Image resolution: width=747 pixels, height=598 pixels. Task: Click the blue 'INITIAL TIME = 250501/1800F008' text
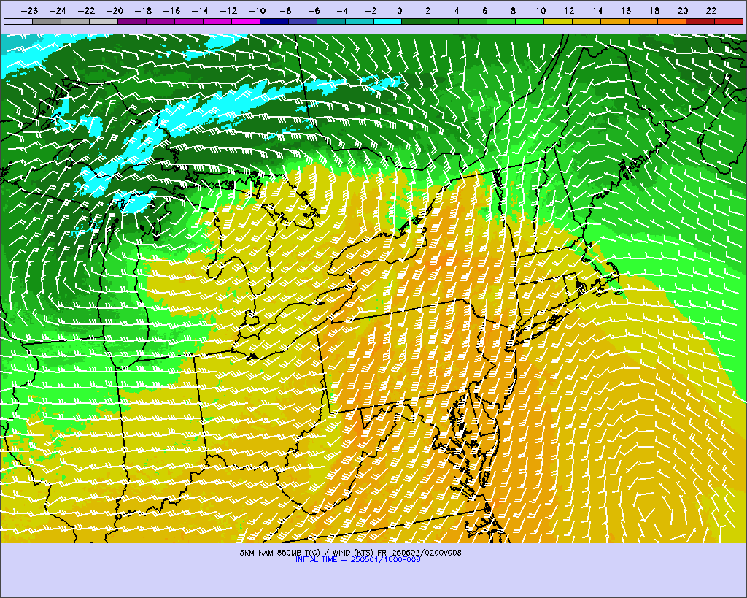click(x=357, y=559)
